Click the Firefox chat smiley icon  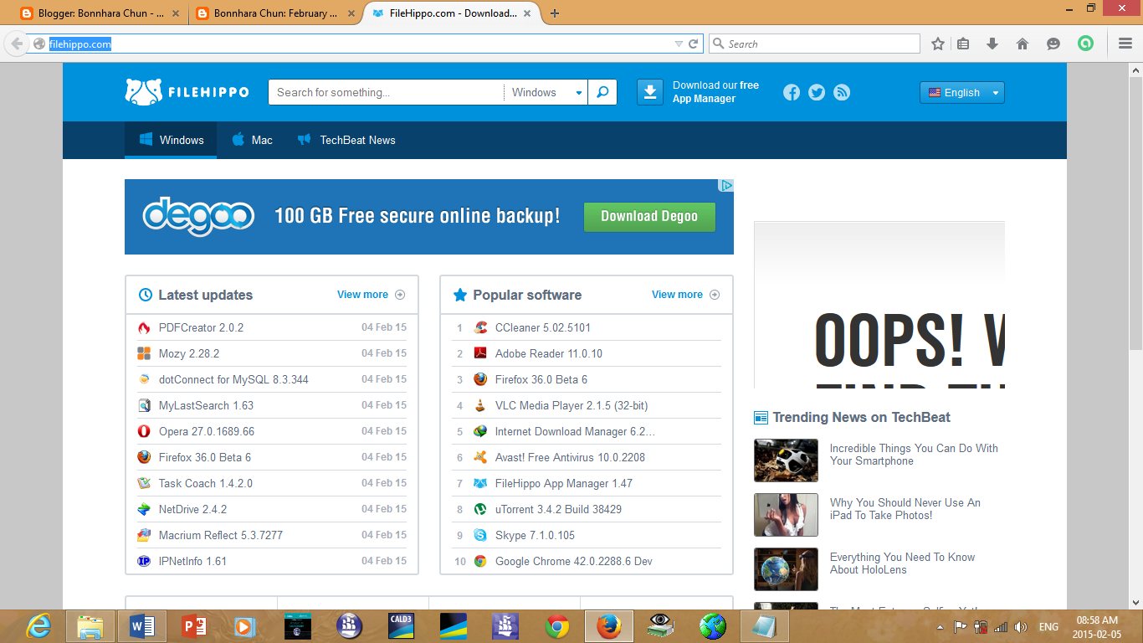click(x=1053, y=44)
